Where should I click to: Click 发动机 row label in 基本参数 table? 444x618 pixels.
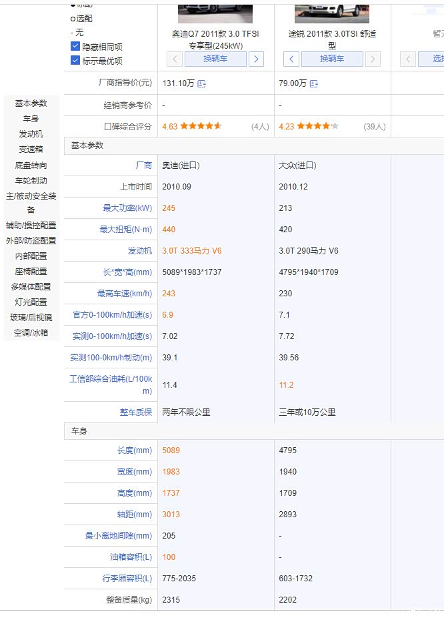(140, 251)
